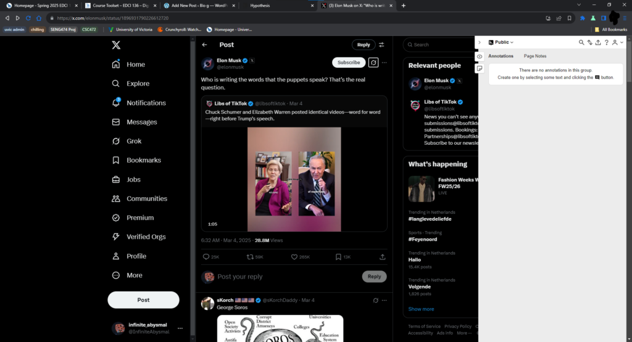Viewport: 632px width, 342px height.
Task: Go back using the Post header arrow
Action: click(x=205, y=44)
